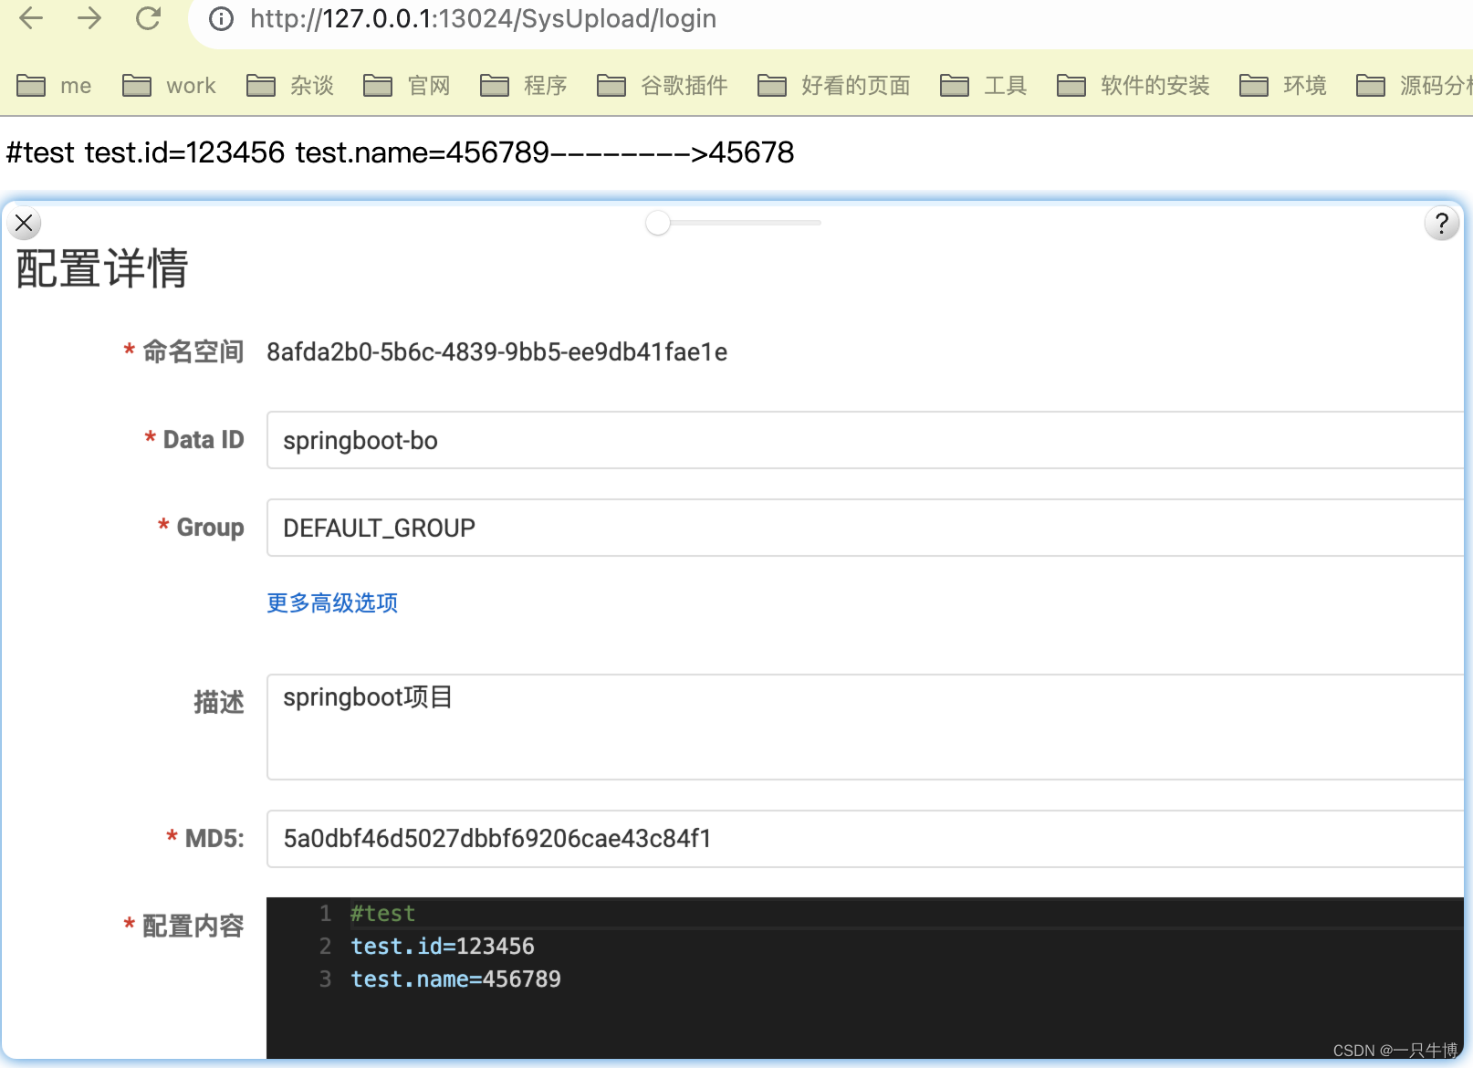Reload the current page

pyautogui.click(x=148, y=18)
